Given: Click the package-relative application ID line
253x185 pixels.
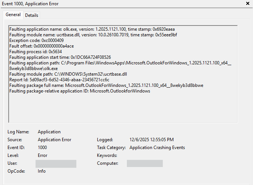Looking at the screenshot, I should (x=80, y=91).
